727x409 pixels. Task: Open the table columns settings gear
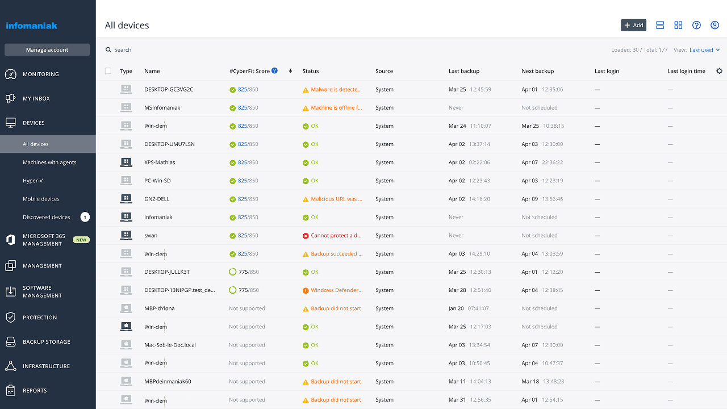pyautogui.click(x=719, y=70)
